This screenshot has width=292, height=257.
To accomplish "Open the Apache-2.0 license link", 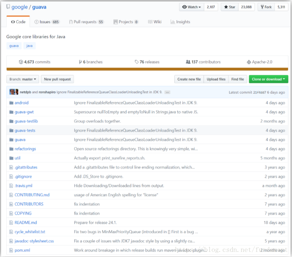I will click(260, 62).
